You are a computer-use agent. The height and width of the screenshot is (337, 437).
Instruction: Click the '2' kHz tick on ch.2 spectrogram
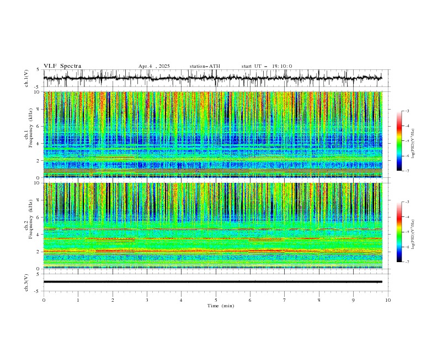pyautogui.click(x=39, y=252)
